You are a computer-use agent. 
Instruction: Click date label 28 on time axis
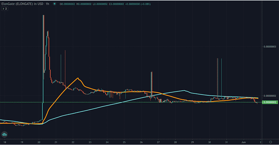click(x=175, y=142)
